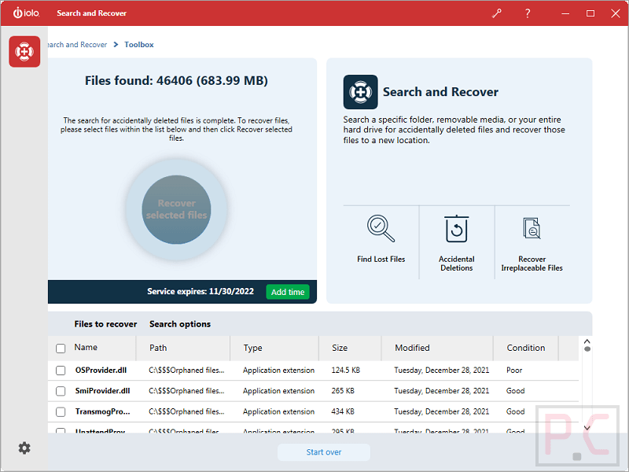The height and width of the screenshot is (472, 629).
Task: Sort file list by Condition column
Action: click(x=526, y=348)
